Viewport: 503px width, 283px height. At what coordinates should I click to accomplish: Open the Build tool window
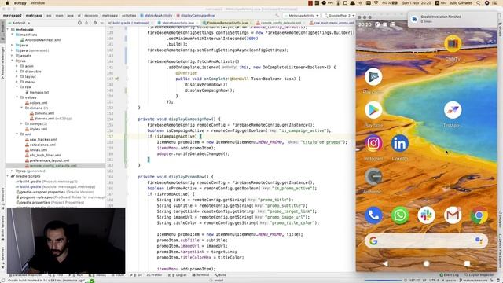coord(220,275)
